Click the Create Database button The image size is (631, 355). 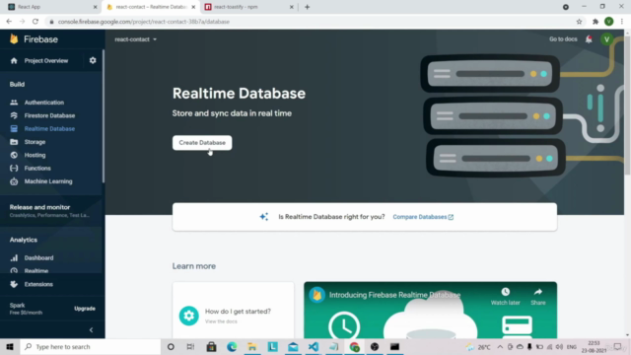(x=202, y=143)
